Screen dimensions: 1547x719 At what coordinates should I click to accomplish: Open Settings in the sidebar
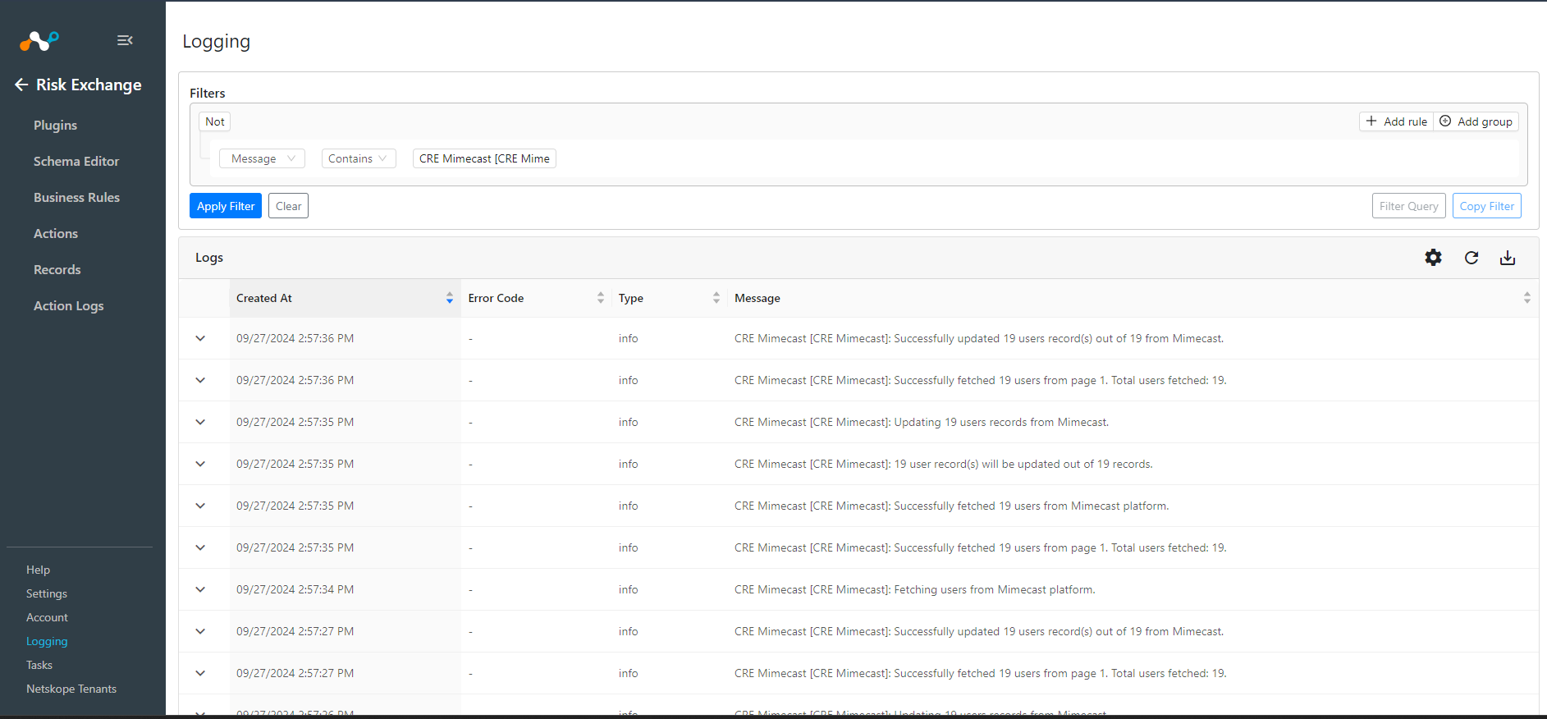47,593
